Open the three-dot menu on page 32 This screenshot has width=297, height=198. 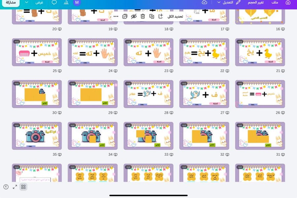(x=184, y=125)
